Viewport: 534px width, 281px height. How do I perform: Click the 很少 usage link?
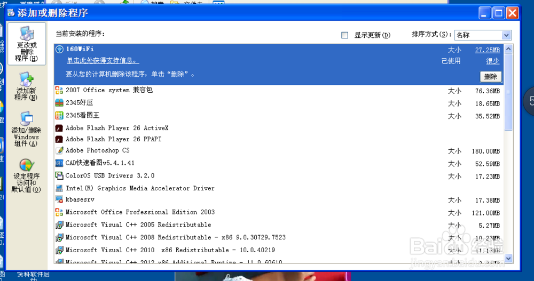click(x=492, y=61)
